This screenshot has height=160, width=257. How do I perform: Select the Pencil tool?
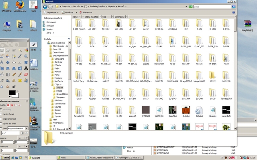pos(14,74)
